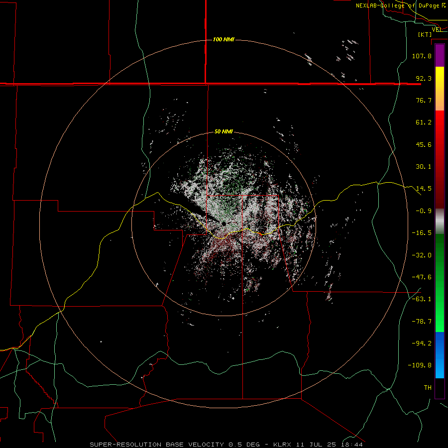Click the VEL legend title
448x448 pixels.
pos(437,30)
